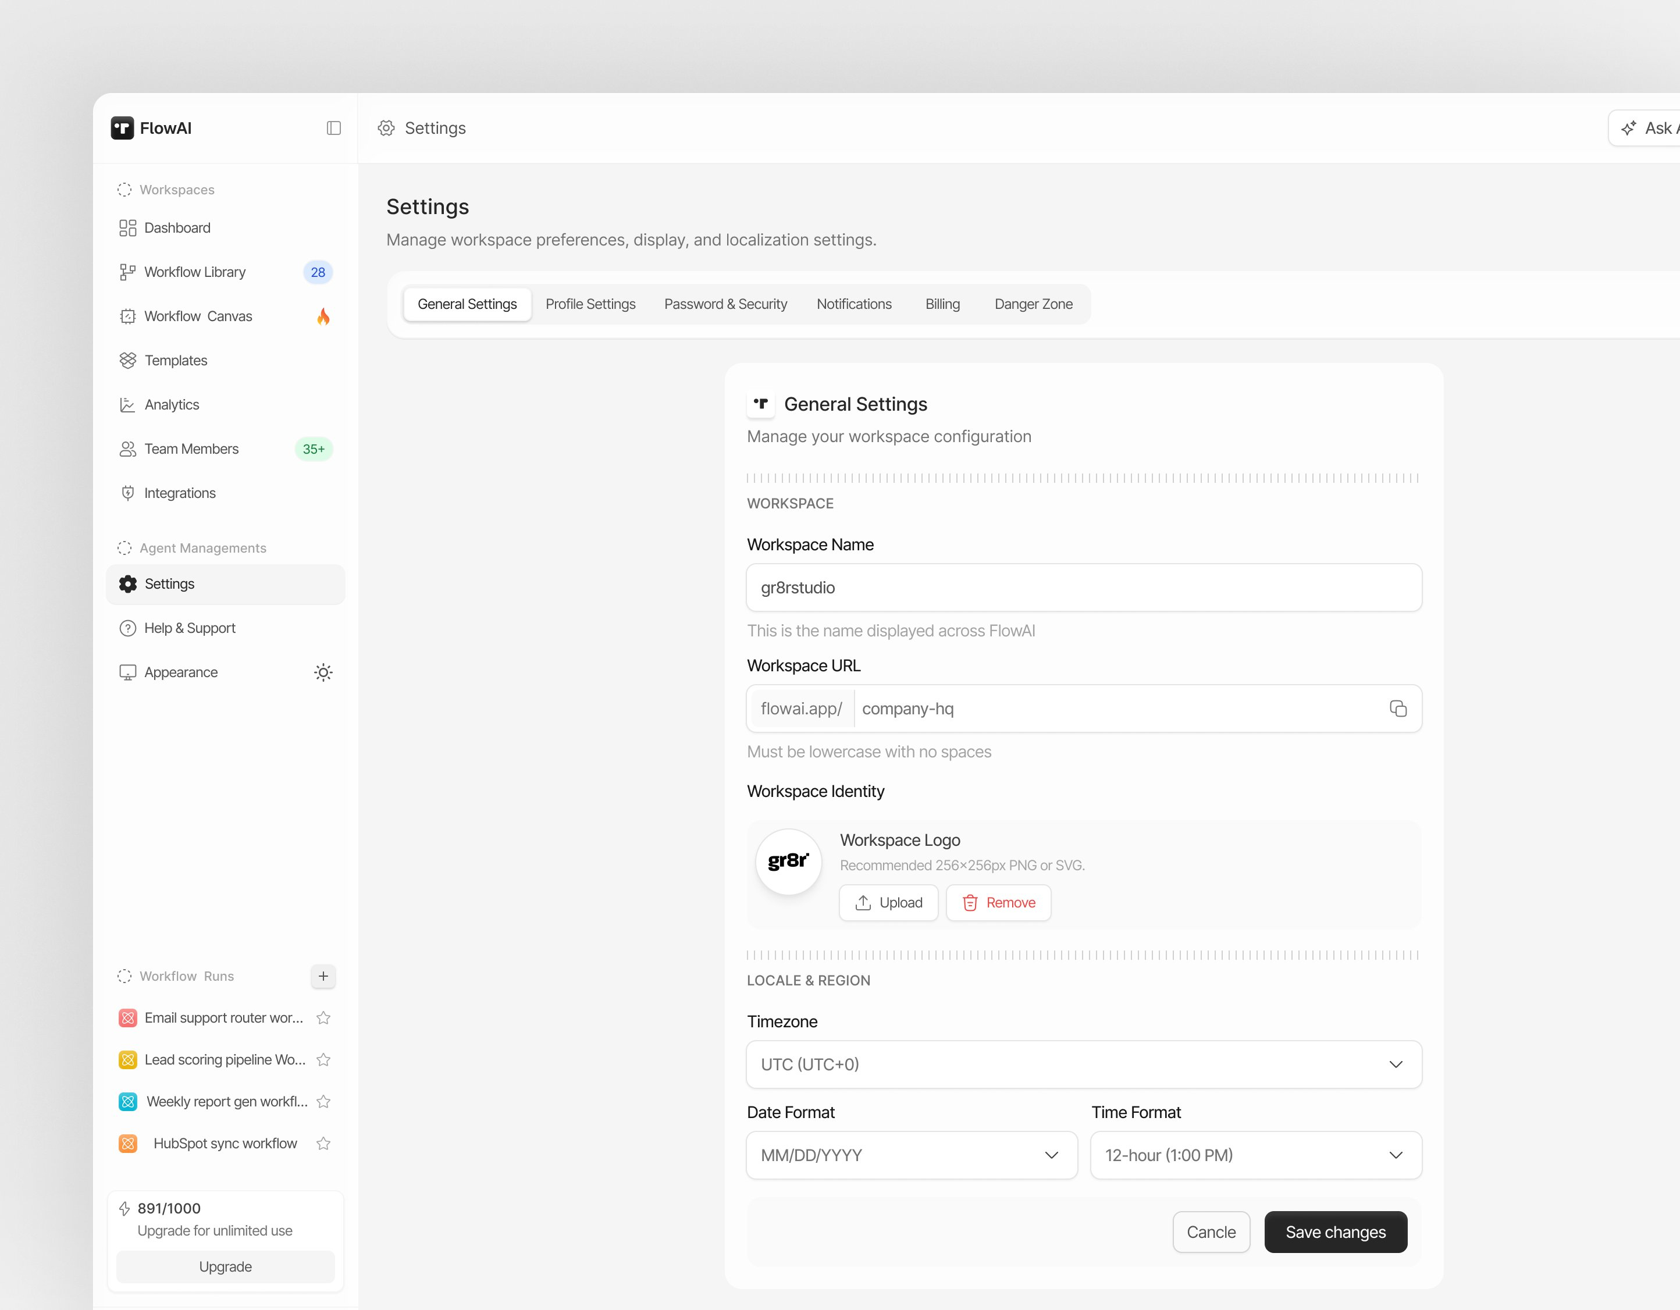
Task: Open Workflow Library in the sidebar
Action: coord(225,272)
